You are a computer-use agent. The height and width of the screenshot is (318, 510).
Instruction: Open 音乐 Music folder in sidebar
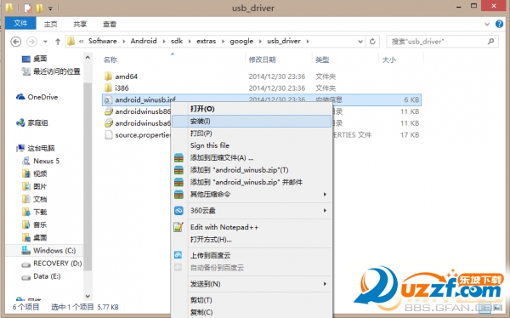click(35, 224)
